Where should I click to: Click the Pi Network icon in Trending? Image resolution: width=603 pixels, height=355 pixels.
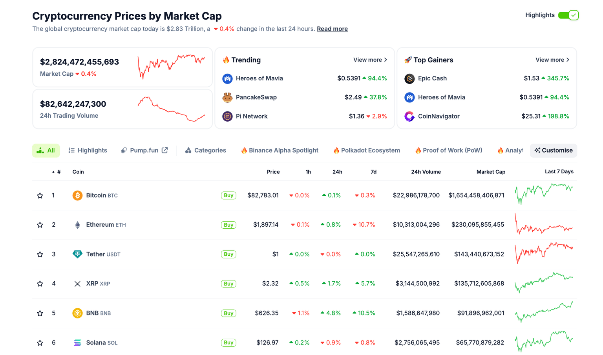227,116
